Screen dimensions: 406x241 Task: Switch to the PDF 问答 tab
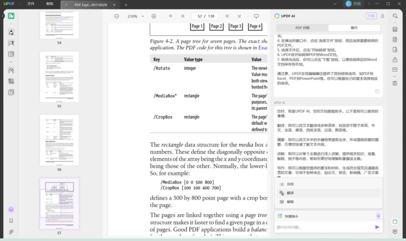302,28
